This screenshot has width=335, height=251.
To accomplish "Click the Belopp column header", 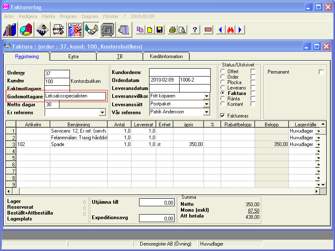I will pos(271,124).
